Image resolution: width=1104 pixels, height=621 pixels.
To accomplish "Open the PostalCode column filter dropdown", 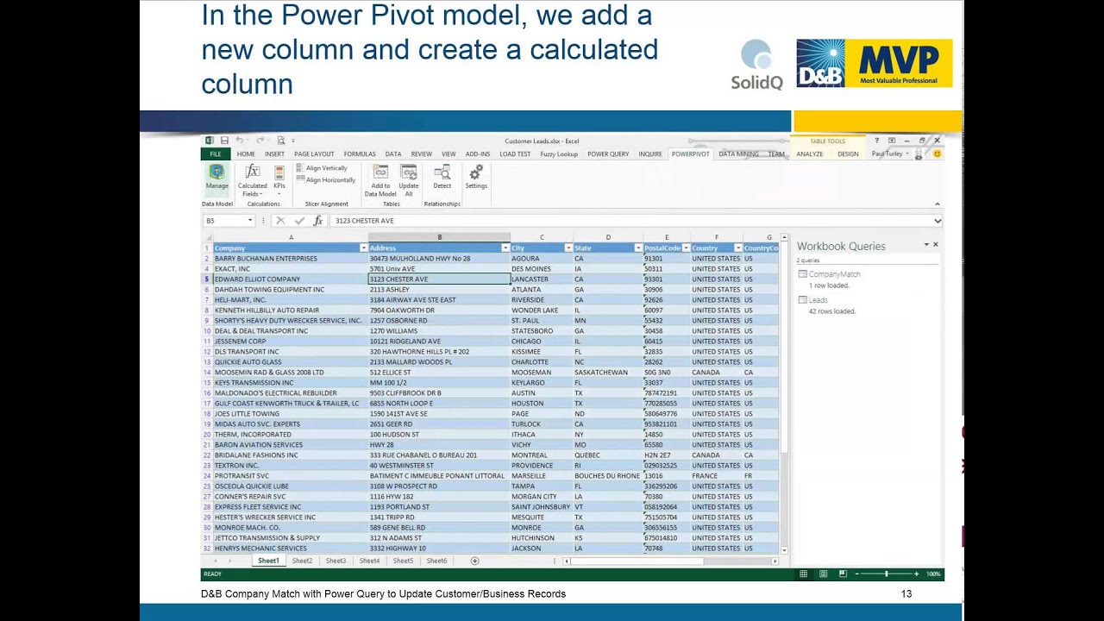I will (686, 248).
